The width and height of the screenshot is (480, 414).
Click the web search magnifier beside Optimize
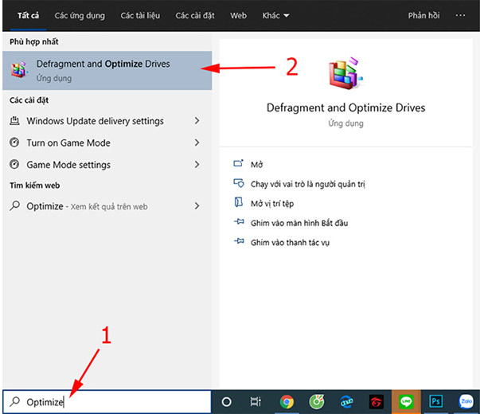pyautogui.click(x=14, y=205)
